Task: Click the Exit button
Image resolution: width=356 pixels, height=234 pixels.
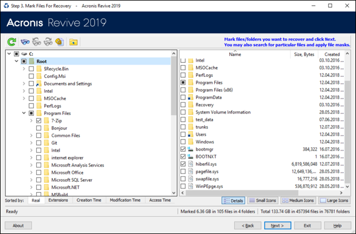Action: coord(308,225)
